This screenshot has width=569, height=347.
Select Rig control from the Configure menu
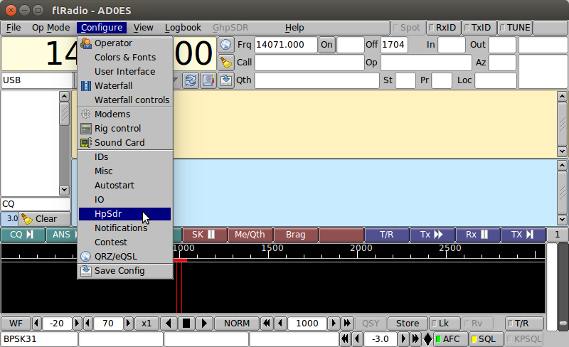[117, 129]
